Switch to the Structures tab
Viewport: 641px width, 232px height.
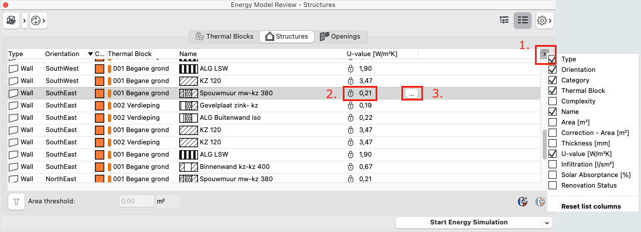click(287, 36)
